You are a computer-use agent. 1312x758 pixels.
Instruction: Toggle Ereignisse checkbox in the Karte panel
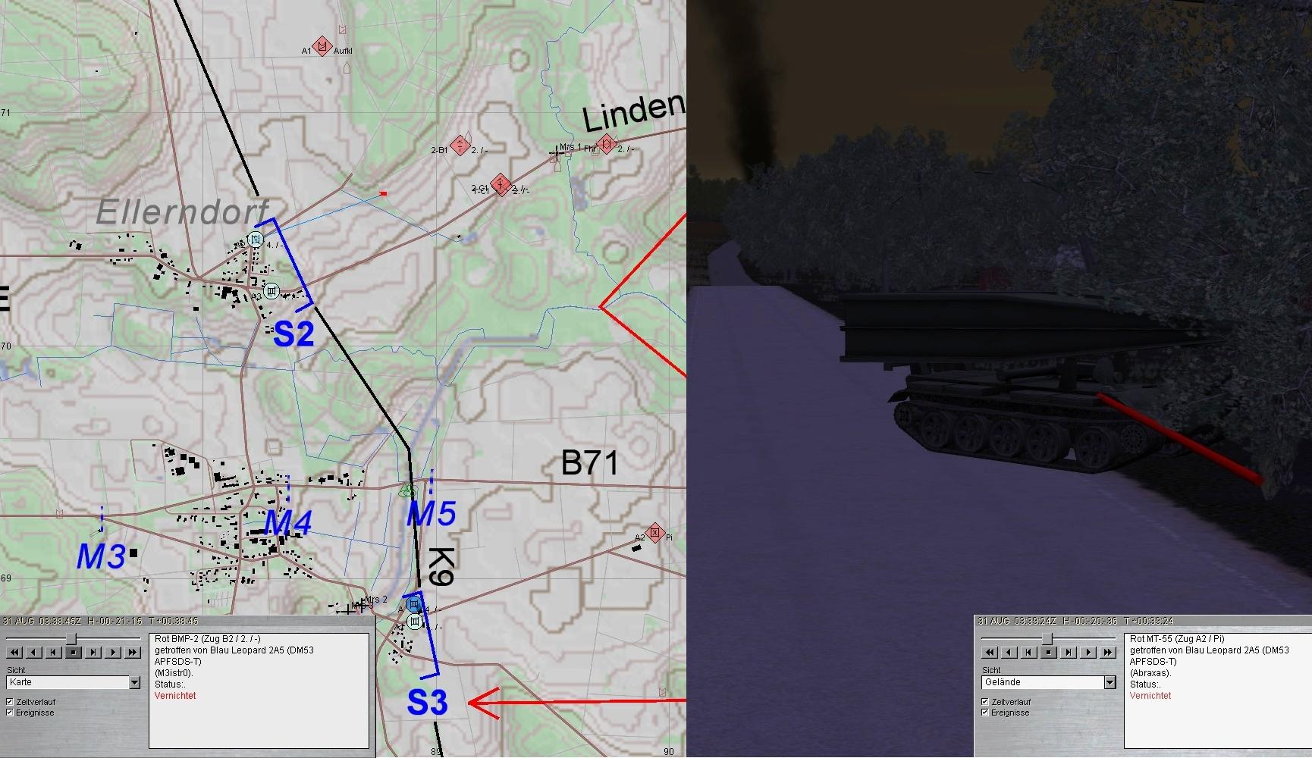point(10,713)
